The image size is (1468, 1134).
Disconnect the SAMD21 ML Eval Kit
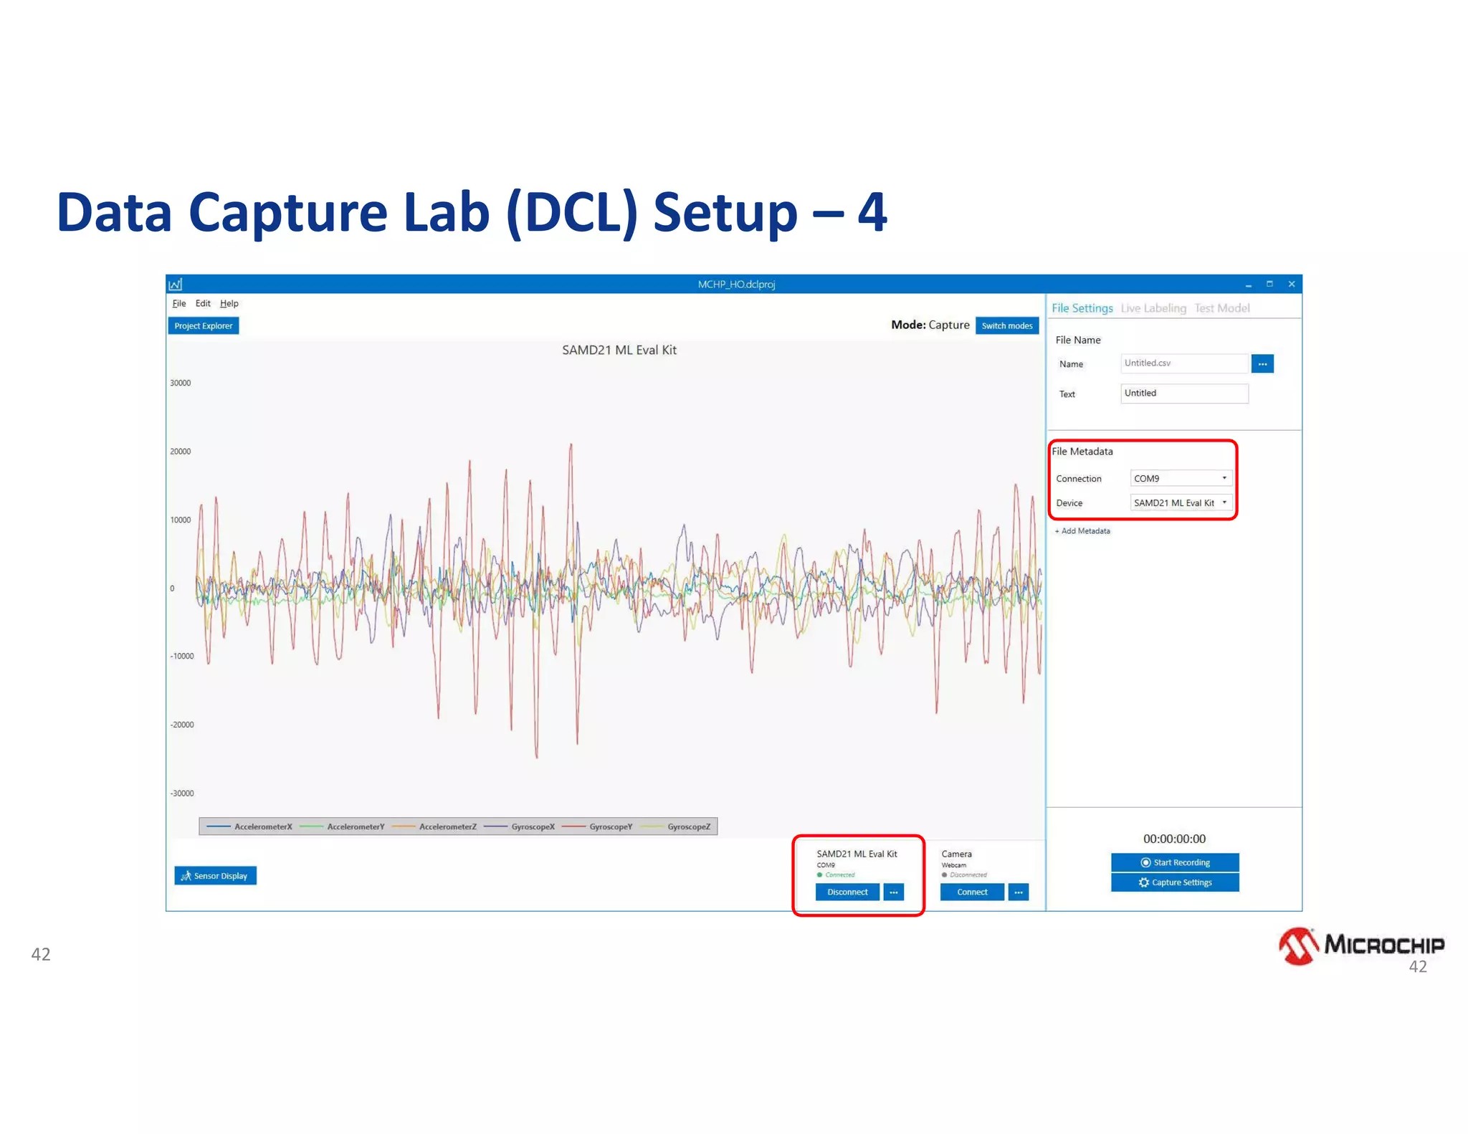[847, 892]
